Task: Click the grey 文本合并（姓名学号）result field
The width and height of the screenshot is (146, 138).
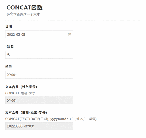Action: coord(39,100)
